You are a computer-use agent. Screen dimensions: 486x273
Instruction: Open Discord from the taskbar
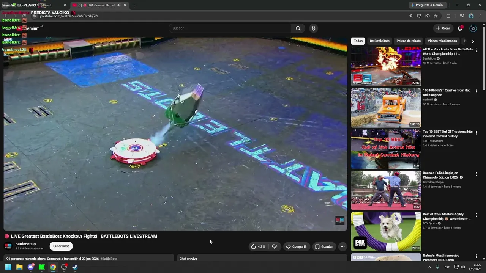click(31, 267)
